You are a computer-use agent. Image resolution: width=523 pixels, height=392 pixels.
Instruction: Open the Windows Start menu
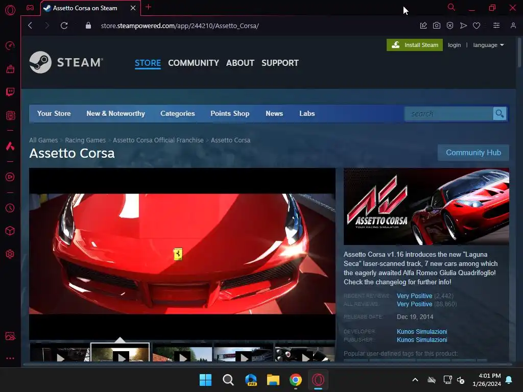point(205,380)
